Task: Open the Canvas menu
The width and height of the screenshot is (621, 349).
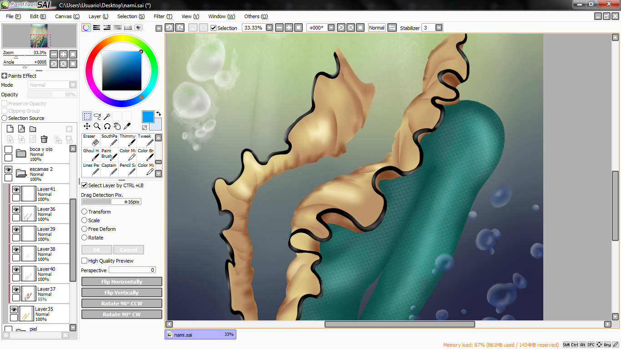Action: click(67, 16)
